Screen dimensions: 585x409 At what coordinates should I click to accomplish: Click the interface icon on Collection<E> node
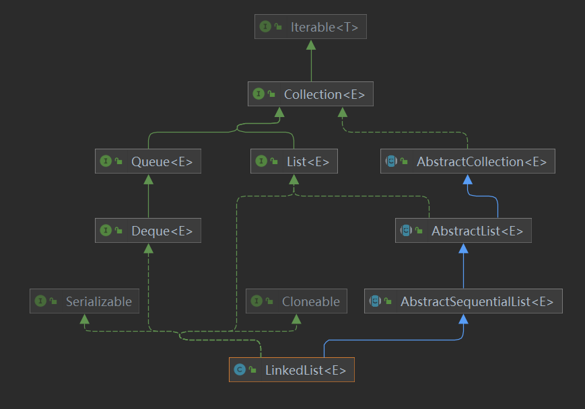(259, 94)
